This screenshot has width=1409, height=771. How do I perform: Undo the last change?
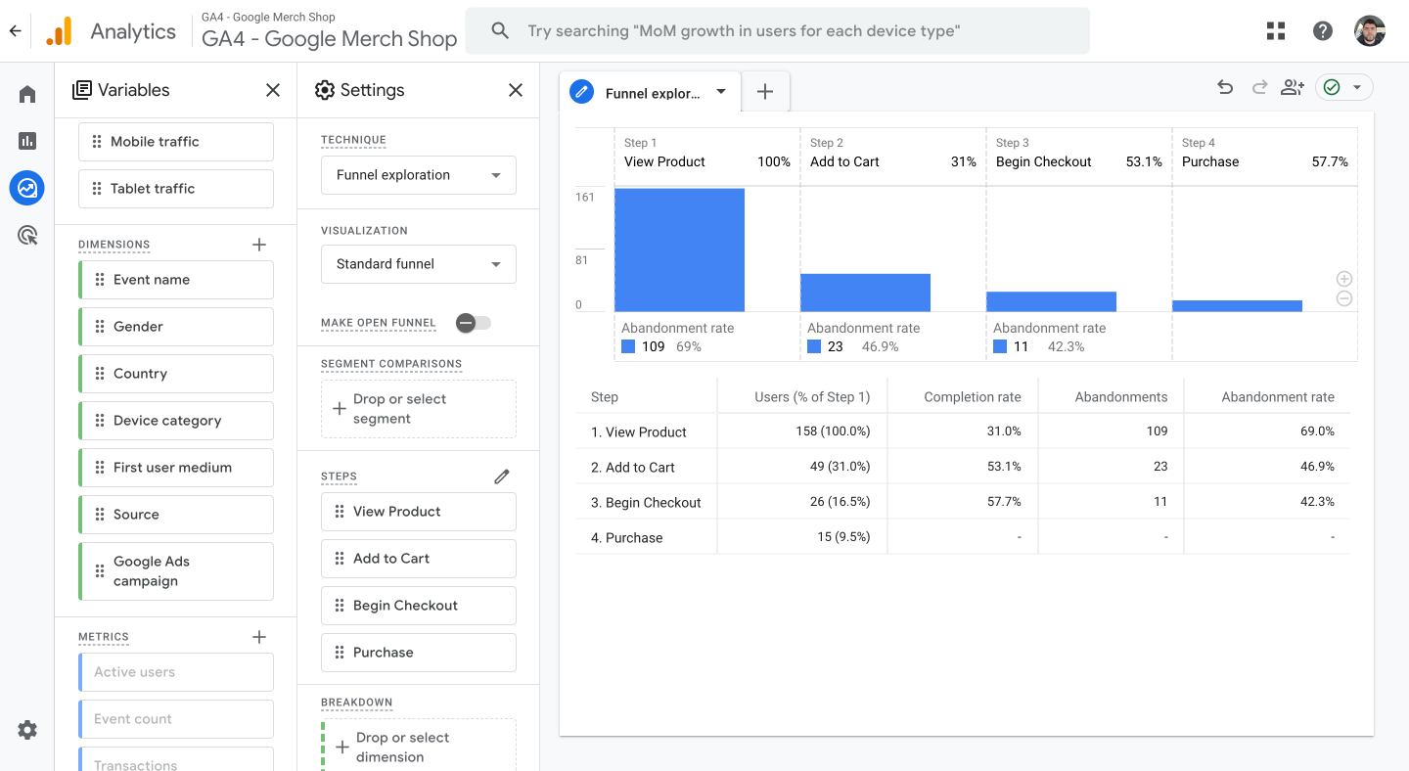(x=1225, y=87)
